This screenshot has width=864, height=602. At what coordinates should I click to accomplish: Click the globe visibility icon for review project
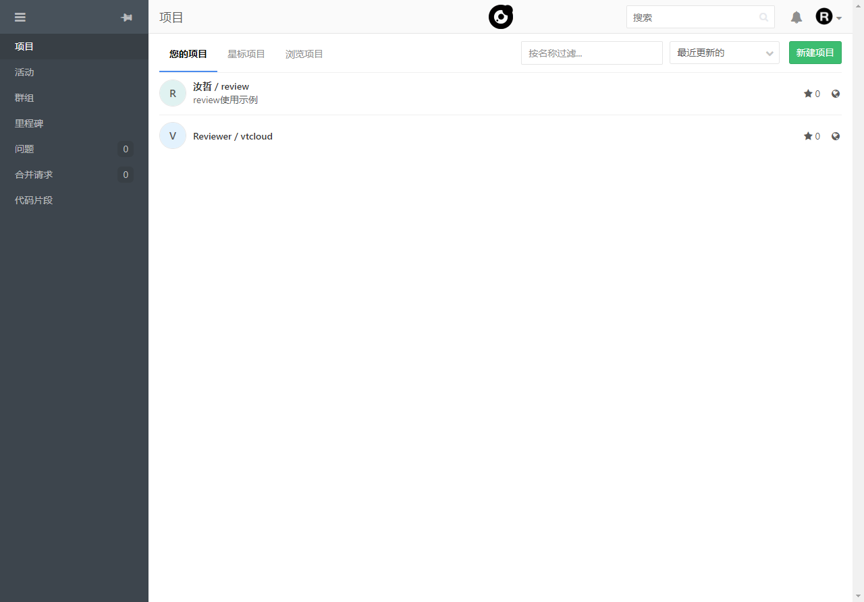tap(836, 94)
